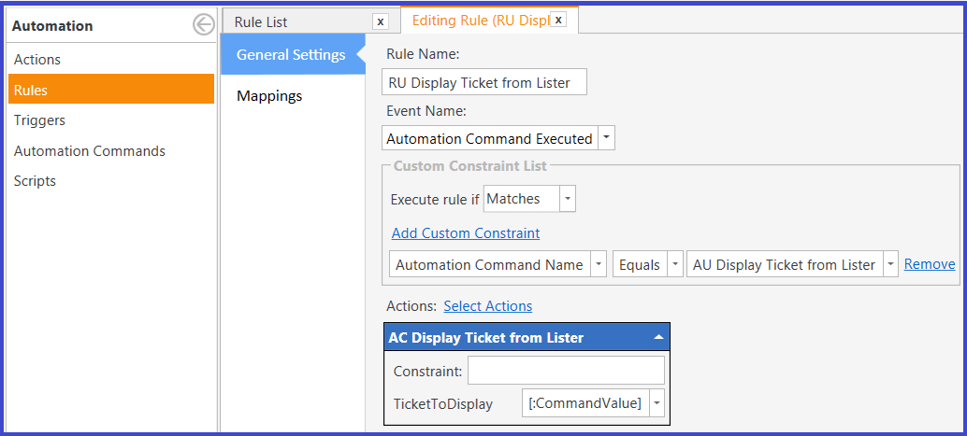Go to Scripts in the Automation menu
This screenshot has height=436, width=967.
click(35, 181)
